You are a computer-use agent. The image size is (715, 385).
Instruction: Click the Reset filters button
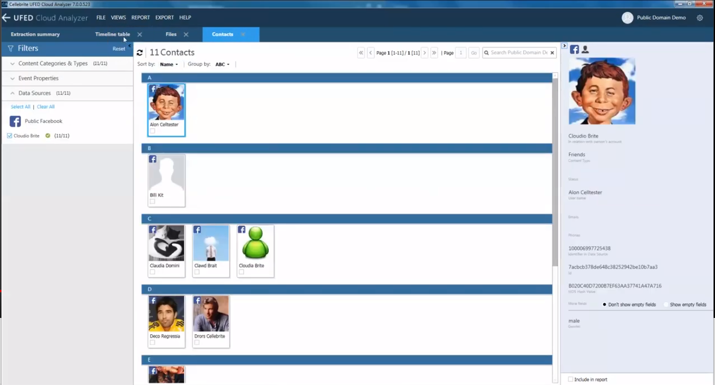point(118,49)
